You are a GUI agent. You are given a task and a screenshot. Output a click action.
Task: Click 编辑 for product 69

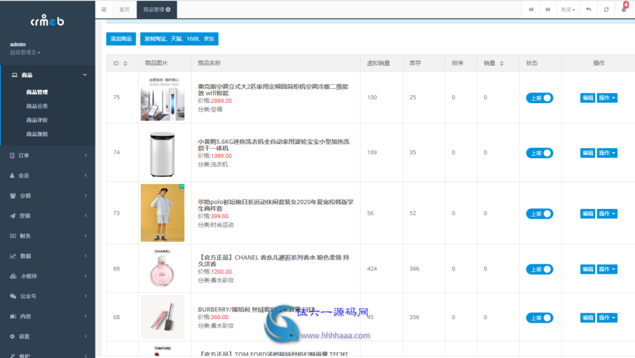pyautogui.click(x=587, y=269)
